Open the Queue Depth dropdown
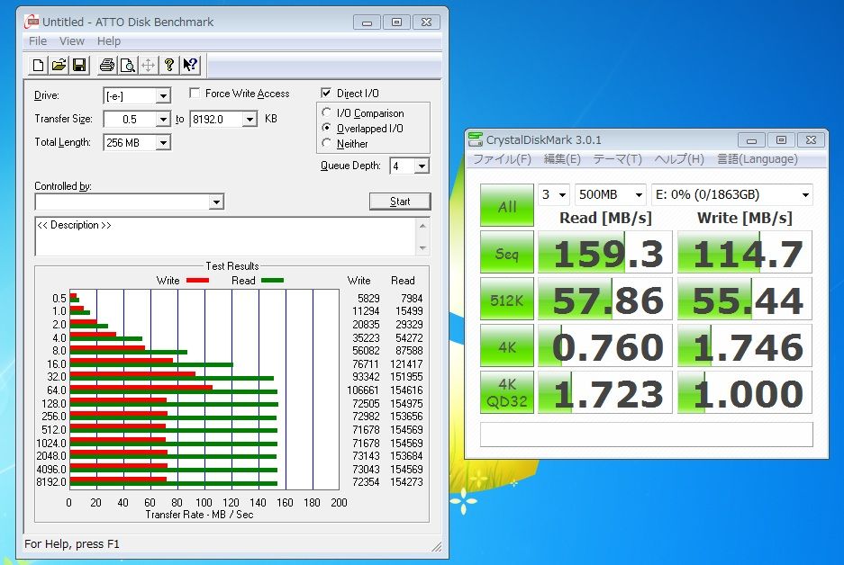Screen dimensions: 844x565 pos(422,166)
